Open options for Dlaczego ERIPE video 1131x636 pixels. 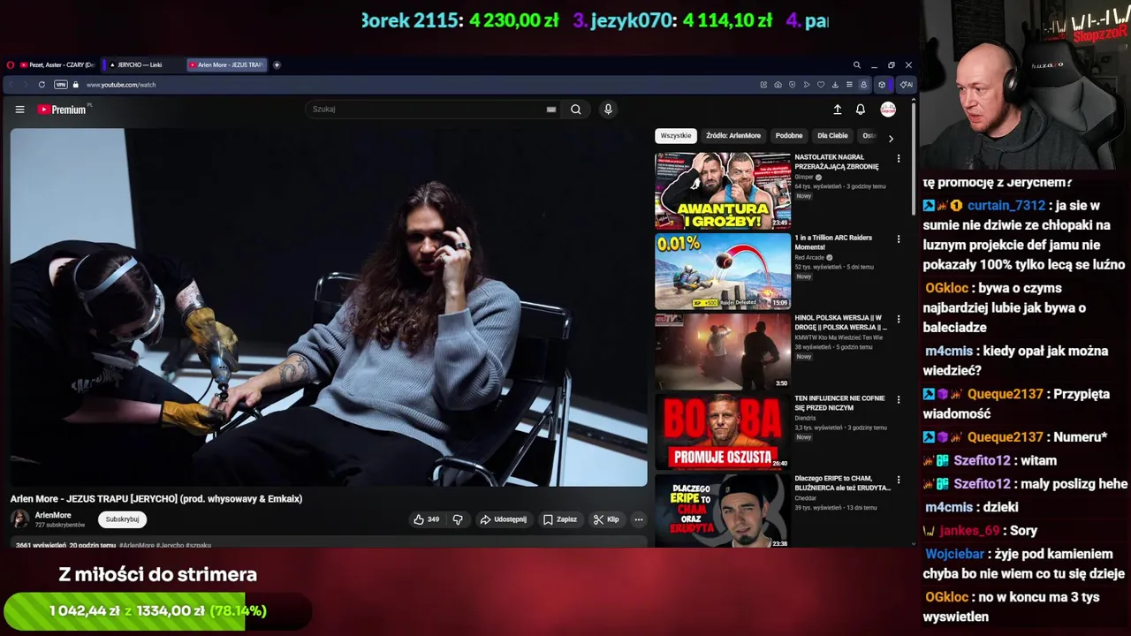pos(899,481)
